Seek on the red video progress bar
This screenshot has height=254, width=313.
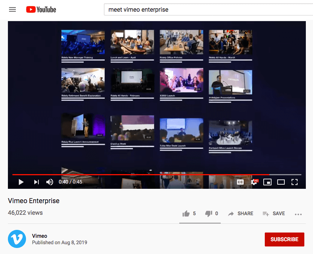click(157, 174)
